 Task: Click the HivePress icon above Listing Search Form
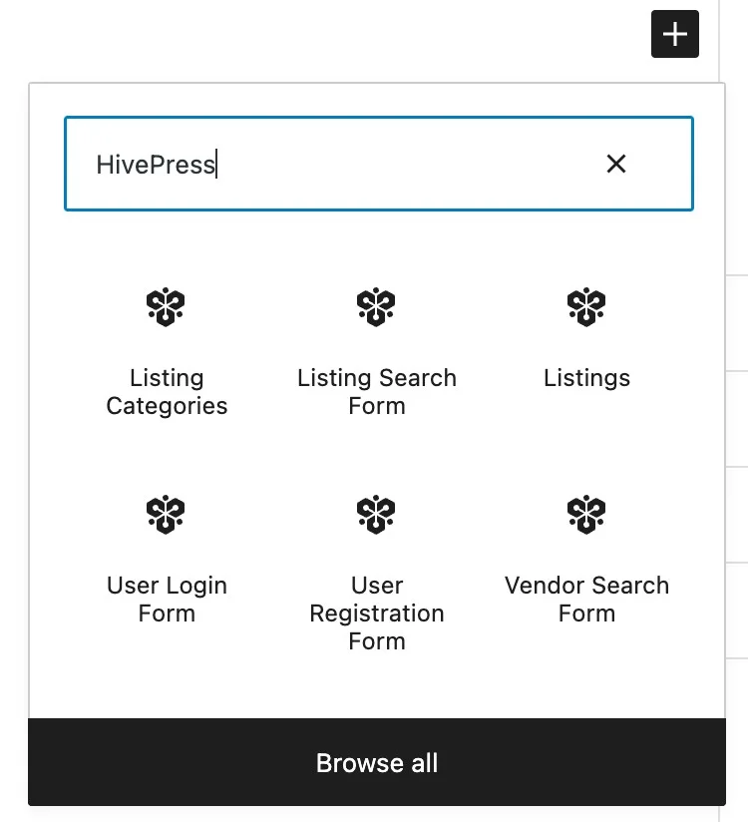point(376,306)
